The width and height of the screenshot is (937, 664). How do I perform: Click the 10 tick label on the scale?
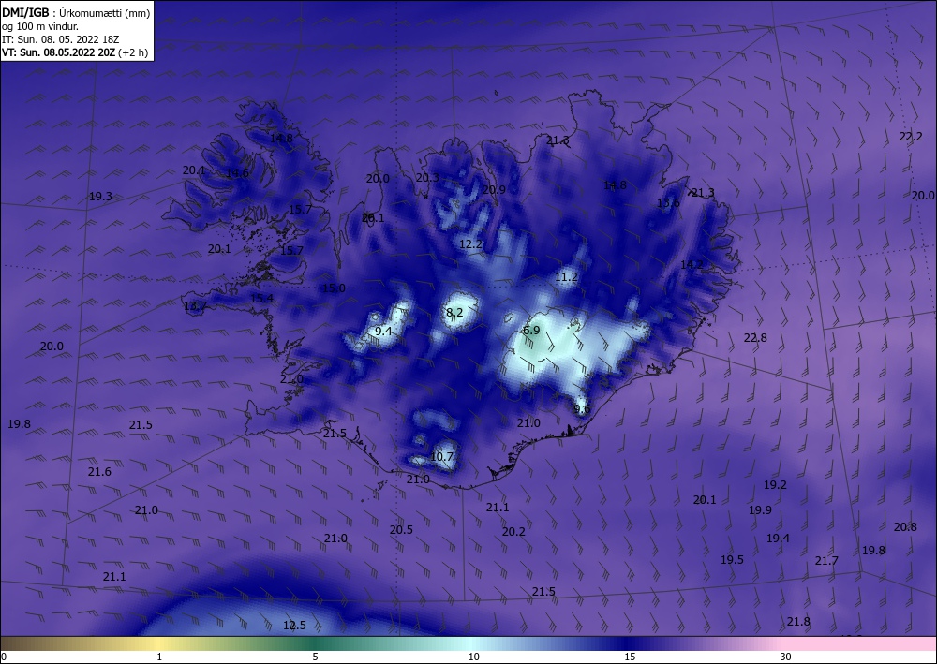point(473,657)
